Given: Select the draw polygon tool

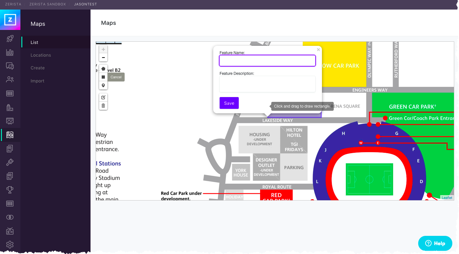Looking at the screenshot, I should tap(103, 69).
